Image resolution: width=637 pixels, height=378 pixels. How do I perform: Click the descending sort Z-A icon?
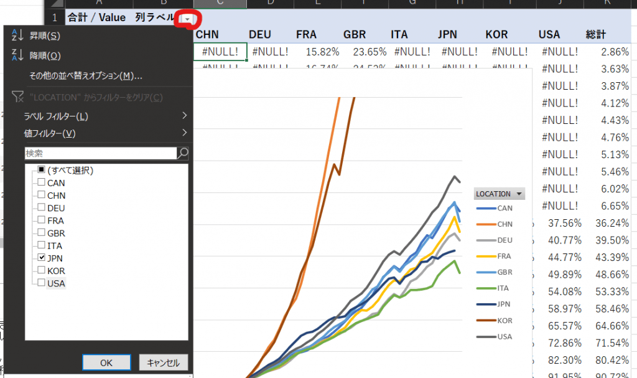click(x=16, y=56)
